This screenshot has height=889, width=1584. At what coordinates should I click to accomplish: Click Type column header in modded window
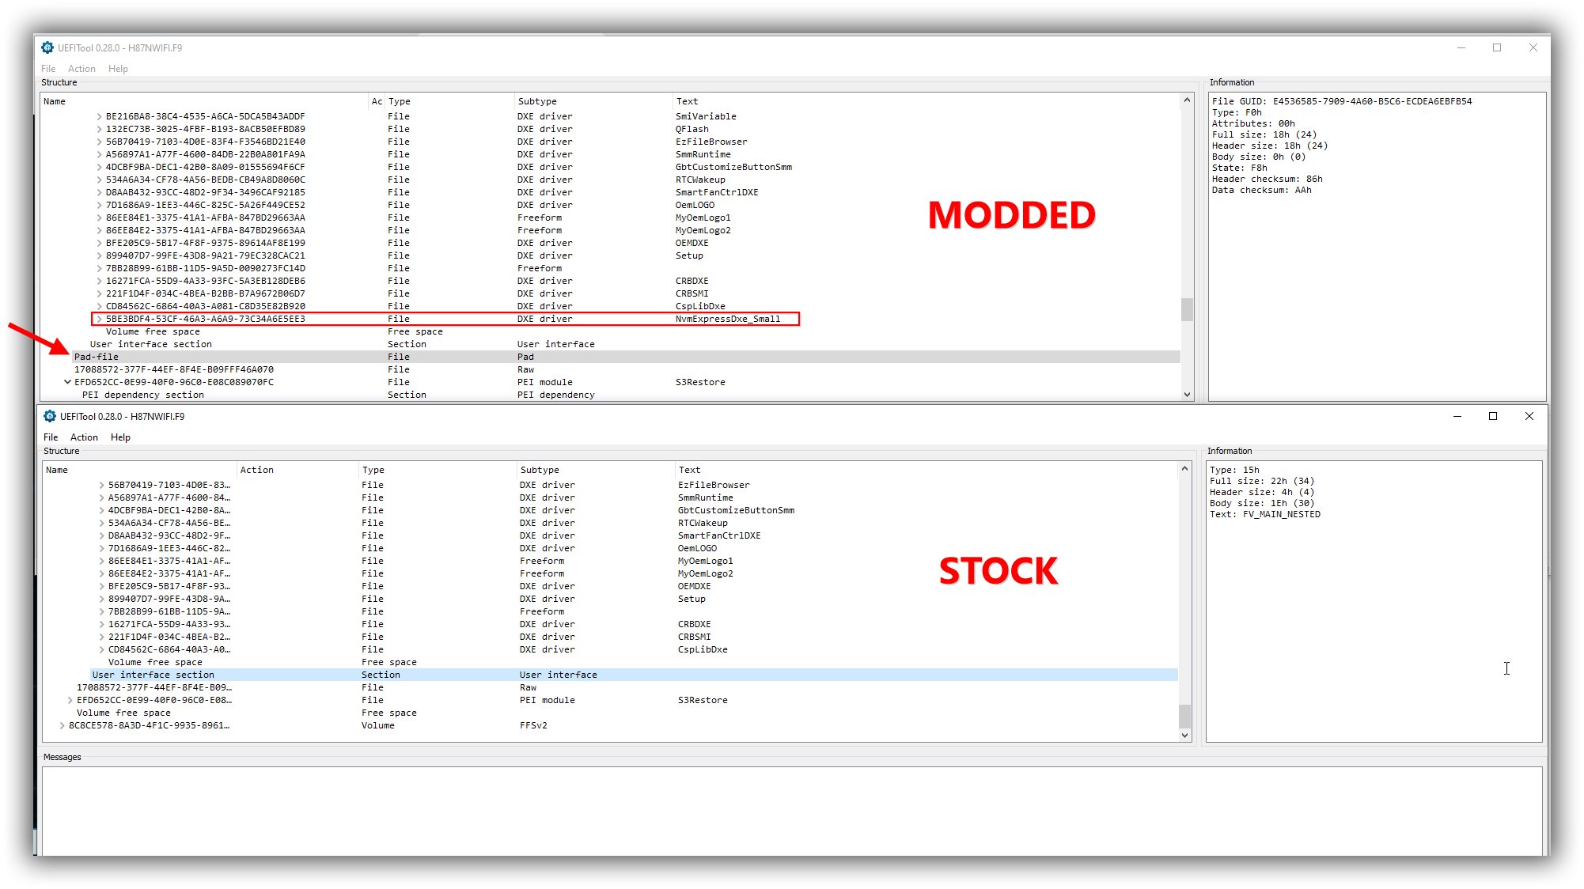pos(449,101)
